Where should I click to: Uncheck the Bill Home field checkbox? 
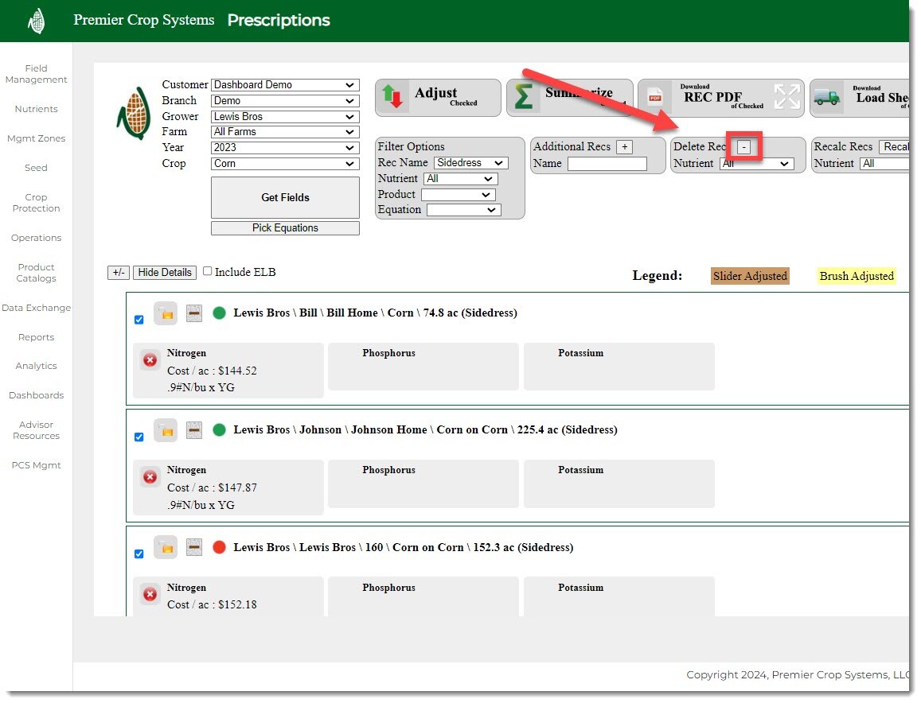(139, 320)
